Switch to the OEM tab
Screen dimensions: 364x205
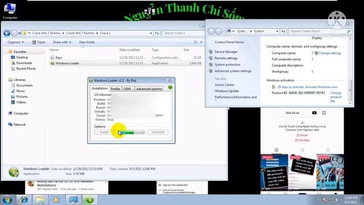[x=127, y=89]
